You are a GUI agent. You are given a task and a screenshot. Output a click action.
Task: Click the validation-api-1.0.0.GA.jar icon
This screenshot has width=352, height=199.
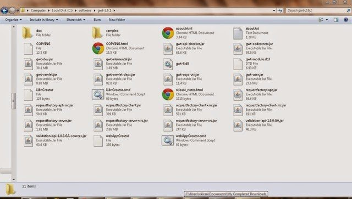click(238, 126)
